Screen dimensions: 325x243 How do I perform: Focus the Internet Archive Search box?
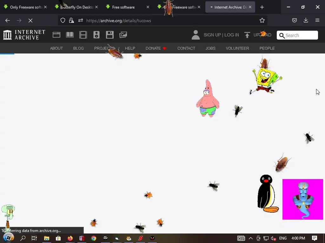click(x=297, y=35)
